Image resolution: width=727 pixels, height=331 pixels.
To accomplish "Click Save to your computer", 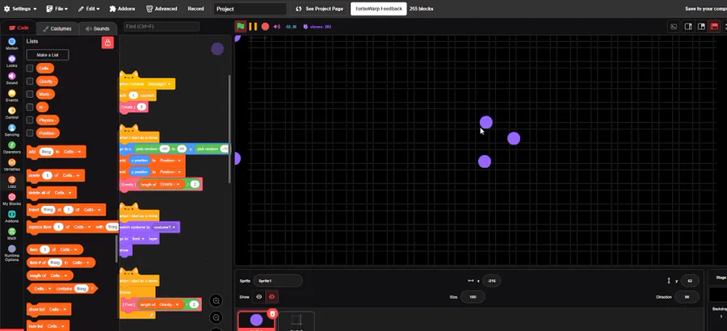I will click(x=706, y=9).
